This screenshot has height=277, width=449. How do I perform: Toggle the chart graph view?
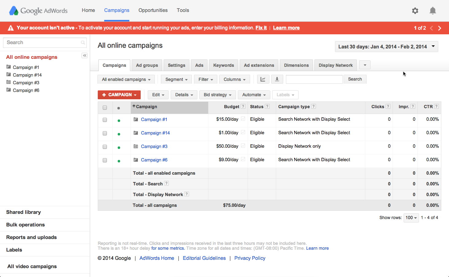coord(263,79)
